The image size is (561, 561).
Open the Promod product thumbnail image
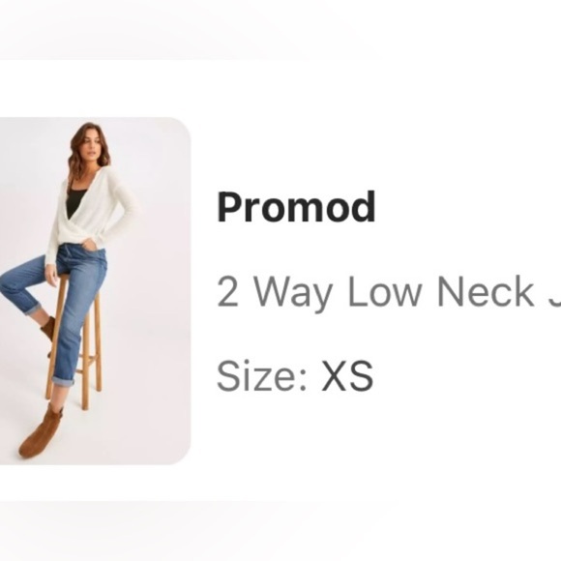(x=95, y=291)
